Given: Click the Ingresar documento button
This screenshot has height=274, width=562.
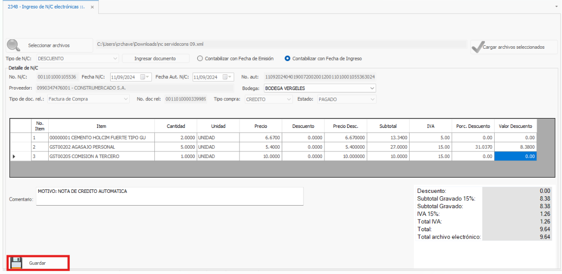Looking at the screenshot, I should (x=155, y=59).
